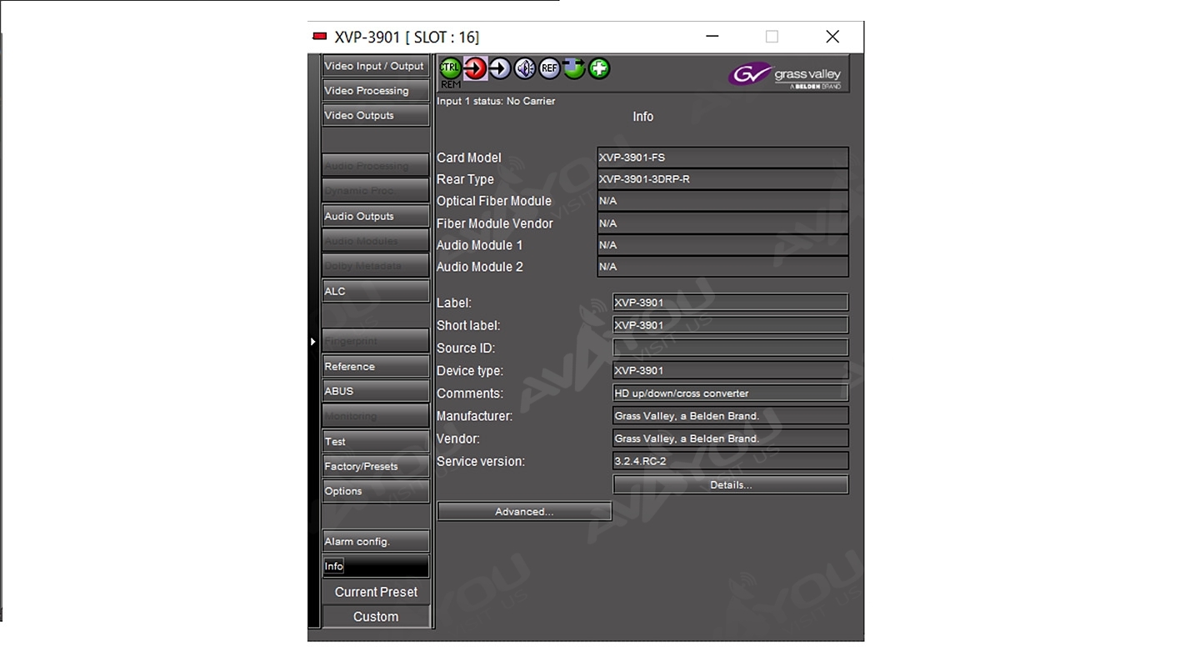Click the green plus health icon
This screenshot has width=1185, height=667.
pyautogui.click(x=599, y=68)
